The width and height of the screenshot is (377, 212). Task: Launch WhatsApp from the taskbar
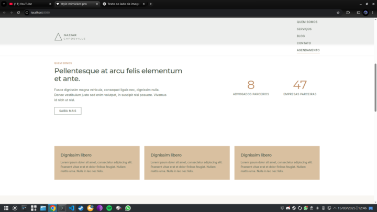(x=128, y=208)
